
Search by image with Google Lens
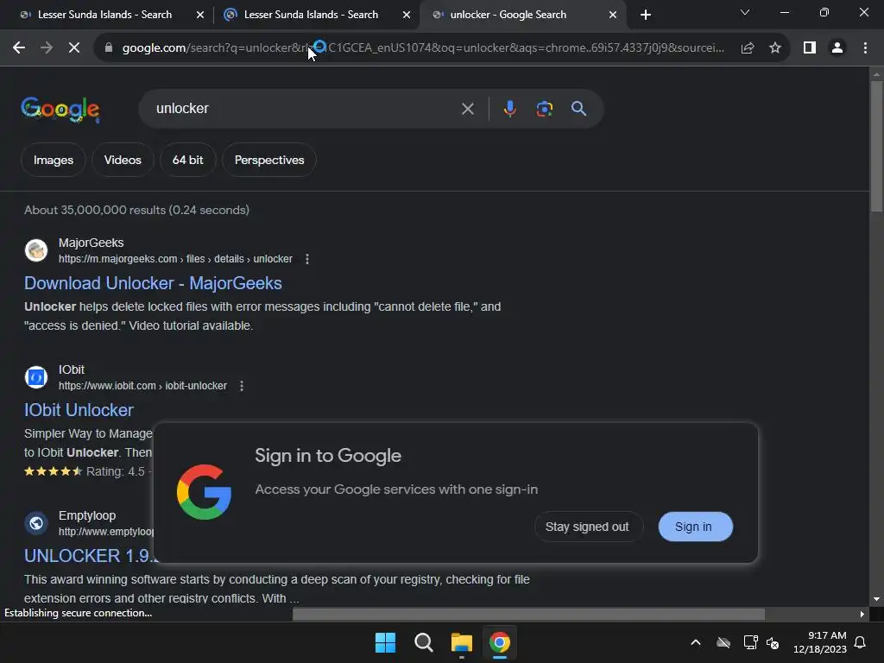[x=544, y=108]
